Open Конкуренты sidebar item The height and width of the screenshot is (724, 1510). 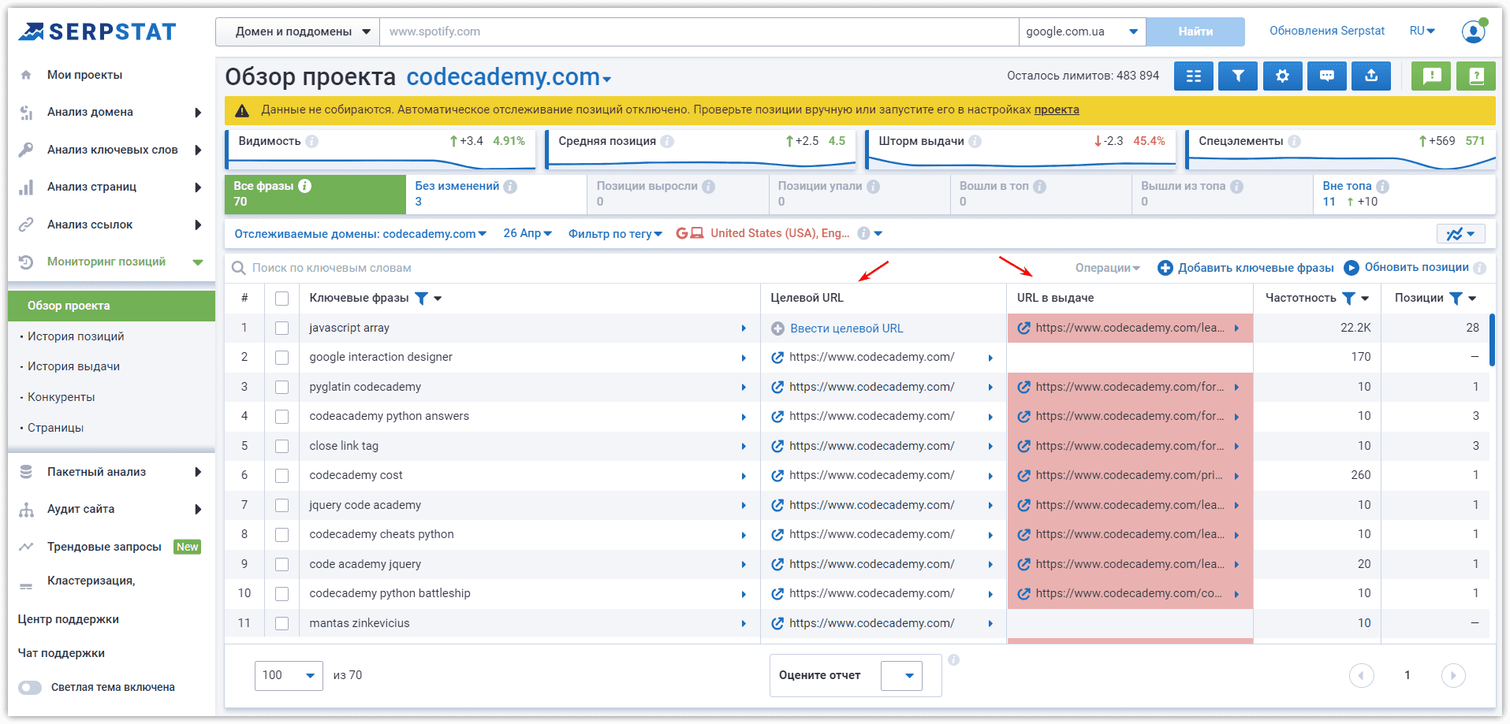tap(62, 397)
